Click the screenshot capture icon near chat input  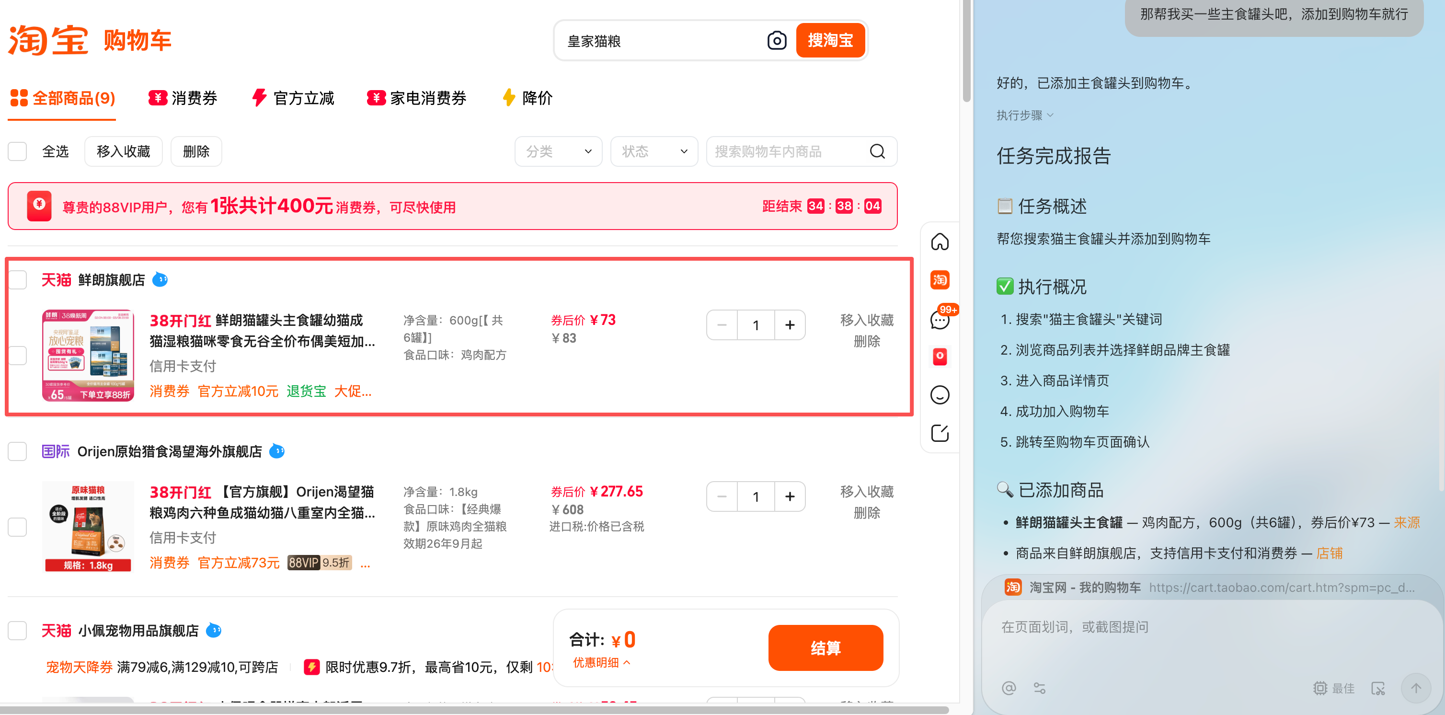coord(1379,688)
